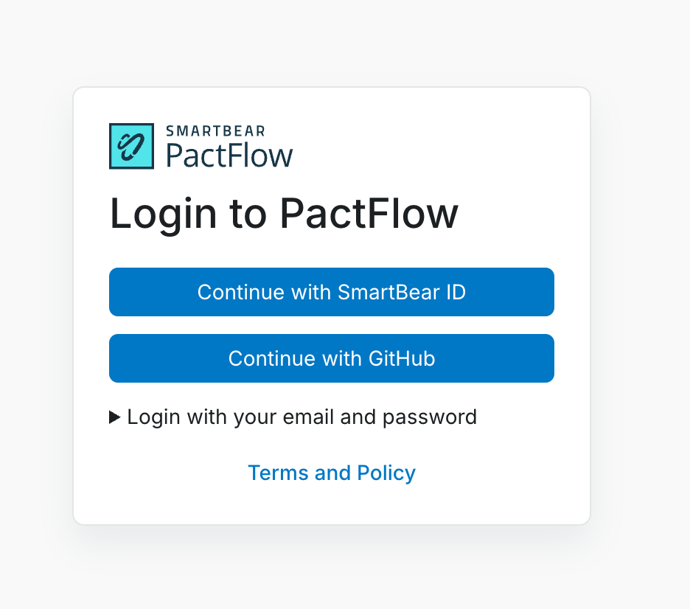Click the 'Login to PactFlow' heading
Screen dimensions: 690x609
click(x=284, y=214)
